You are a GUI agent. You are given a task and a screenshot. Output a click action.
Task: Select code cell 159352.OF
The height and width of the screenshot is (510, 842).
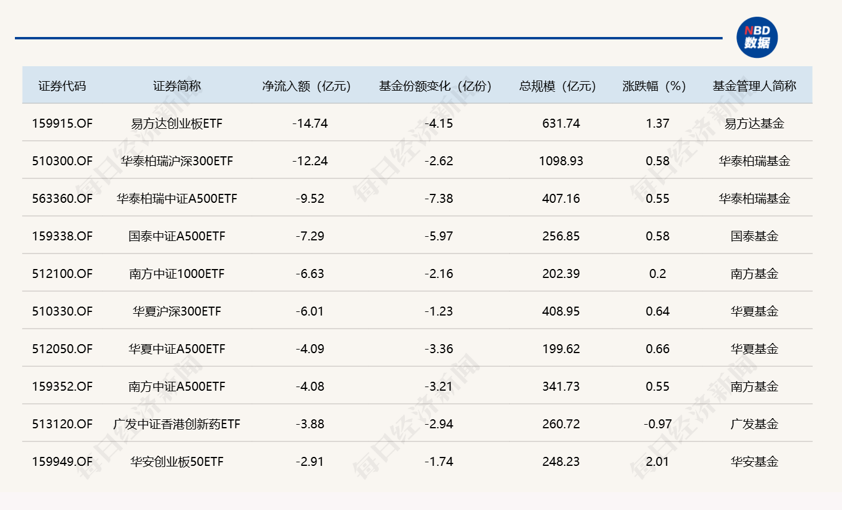click(62, 387)
